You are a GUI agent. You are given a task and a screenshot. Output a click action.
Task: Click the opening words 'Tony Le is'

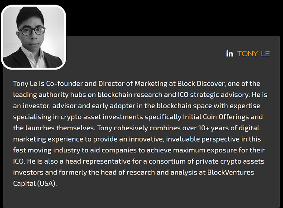29,84
